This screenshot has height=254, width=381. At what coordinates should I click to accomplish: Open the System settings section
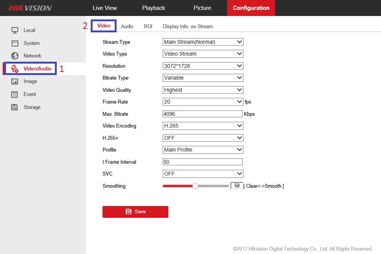click(32, 43)
